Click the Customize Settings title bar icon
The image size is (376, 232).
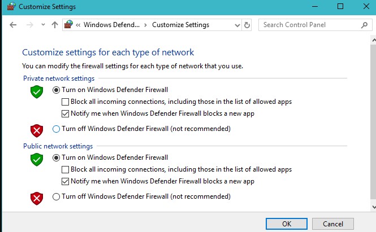pos(11,6)
